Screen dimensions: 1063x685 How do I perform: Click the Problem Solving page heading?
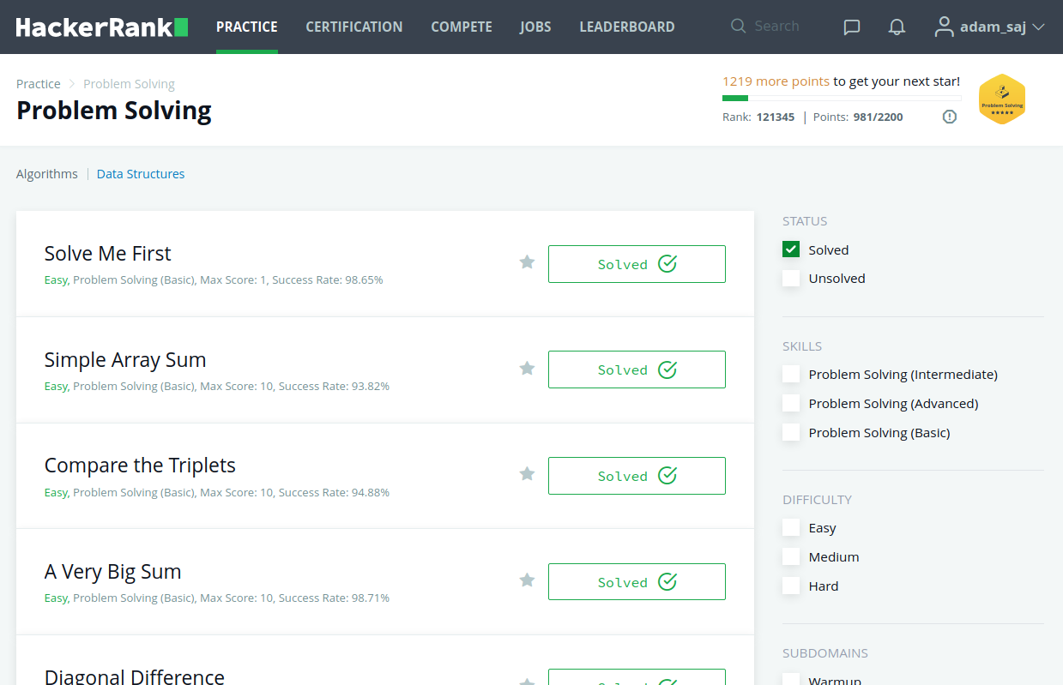click(x=114, y=111)
